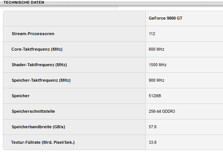
Task: Click the TECHNISCHE DATEN heading
Action: 24,3
